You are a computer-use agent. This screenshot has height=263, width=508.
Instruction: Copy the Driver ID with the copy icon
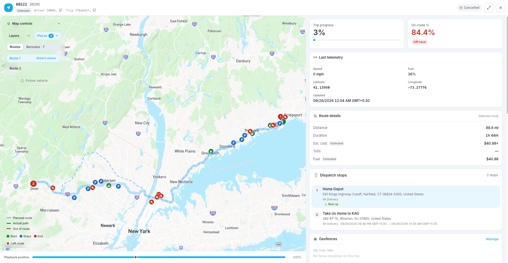(x=61, y=10)
